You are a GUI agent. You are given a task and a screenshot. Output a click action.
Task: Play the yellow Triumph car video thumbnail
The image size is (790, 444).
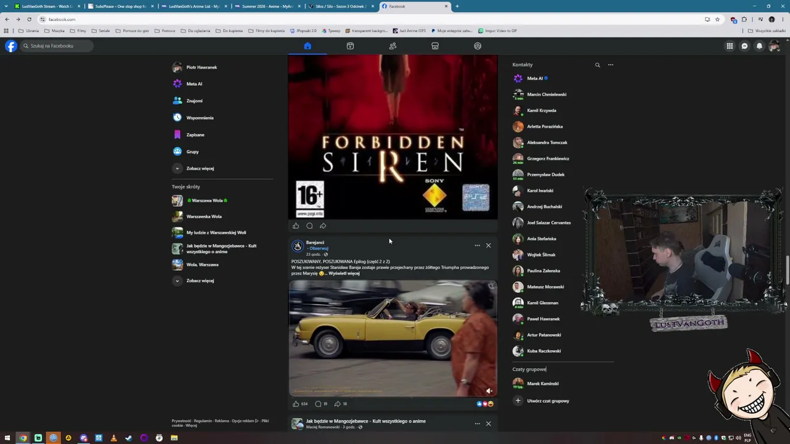click(393, 338)
